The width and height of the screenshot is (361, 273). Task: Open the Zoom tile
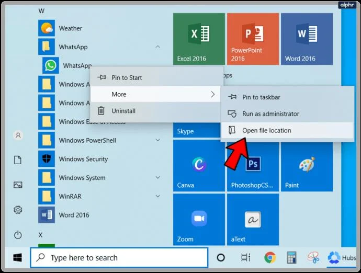[x=199, y=220]
